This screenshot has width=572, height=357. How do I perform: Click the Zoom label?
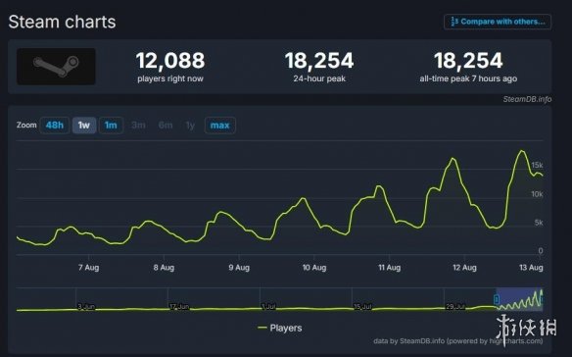(26, 125)
